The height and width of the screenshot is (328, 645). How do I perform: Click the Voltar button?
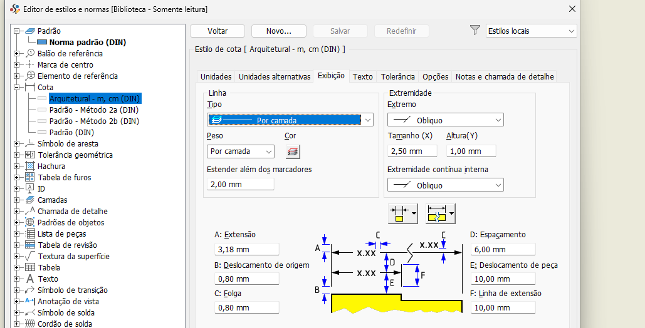click(218, 31)
